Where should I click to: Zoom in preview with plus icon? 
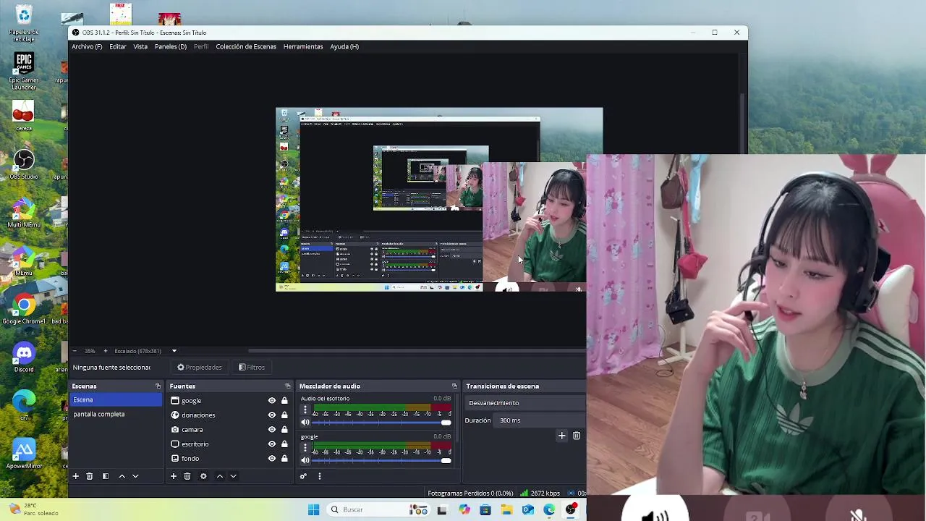105,351
